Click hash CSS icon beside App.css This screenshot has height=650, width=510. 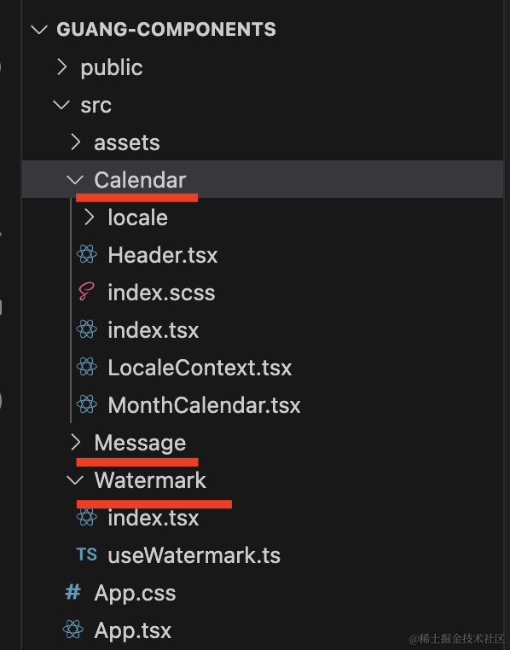(73, 592)
